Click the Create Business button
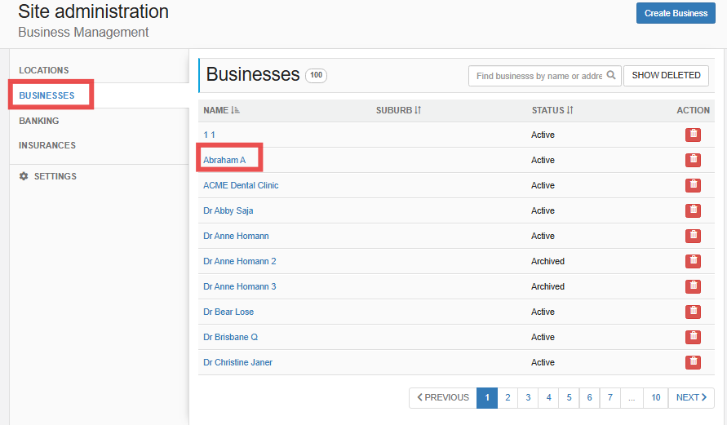The height and width of the screenshot is (425, 727). [x=676, y=13]
